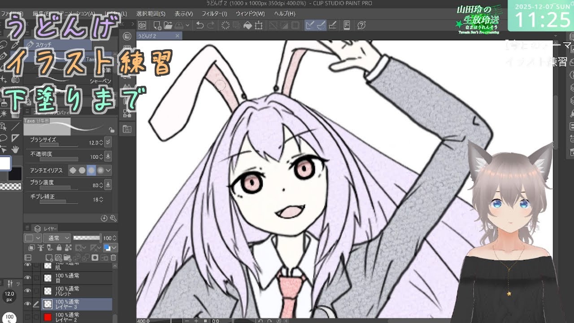The height and width of the screenshot is (323, 574).
Task: Set reference layer lighthouse icon
Action: 40,248
